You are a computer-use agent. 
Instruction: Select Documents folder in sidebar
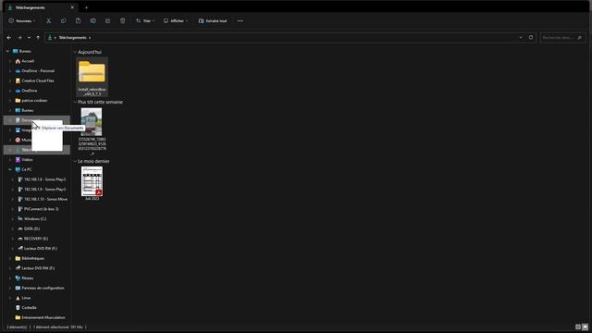37,120
